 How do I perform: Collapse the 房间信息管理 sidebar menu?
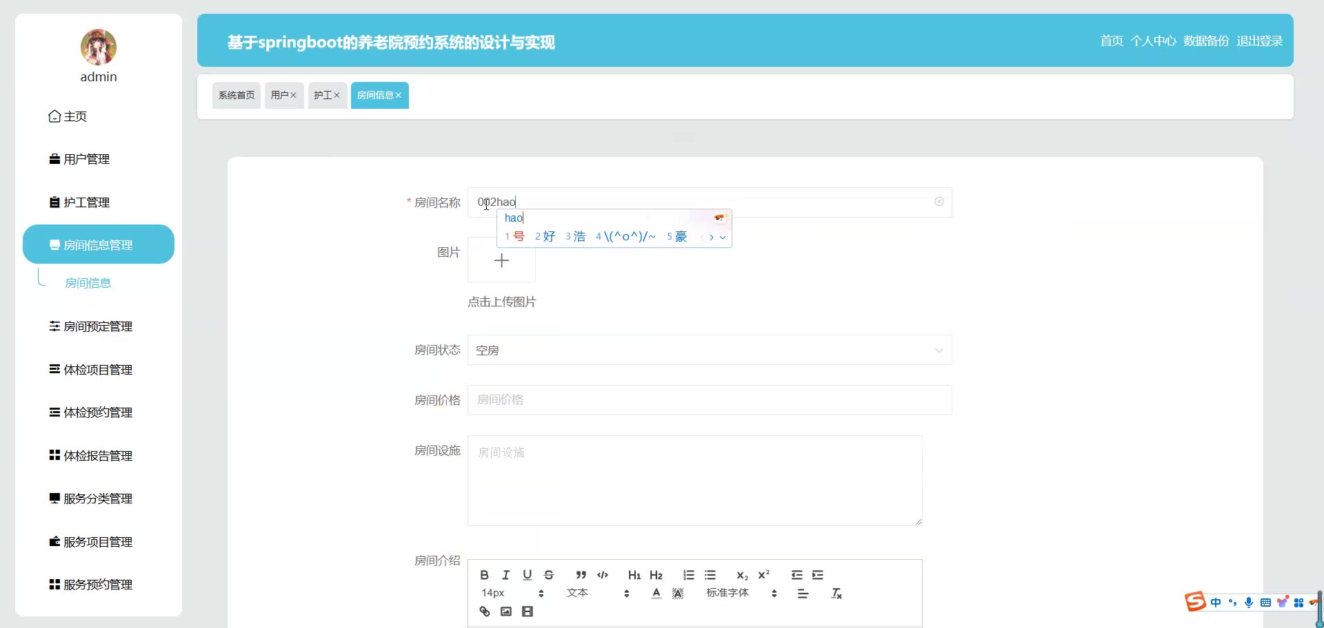pos(99,244)
